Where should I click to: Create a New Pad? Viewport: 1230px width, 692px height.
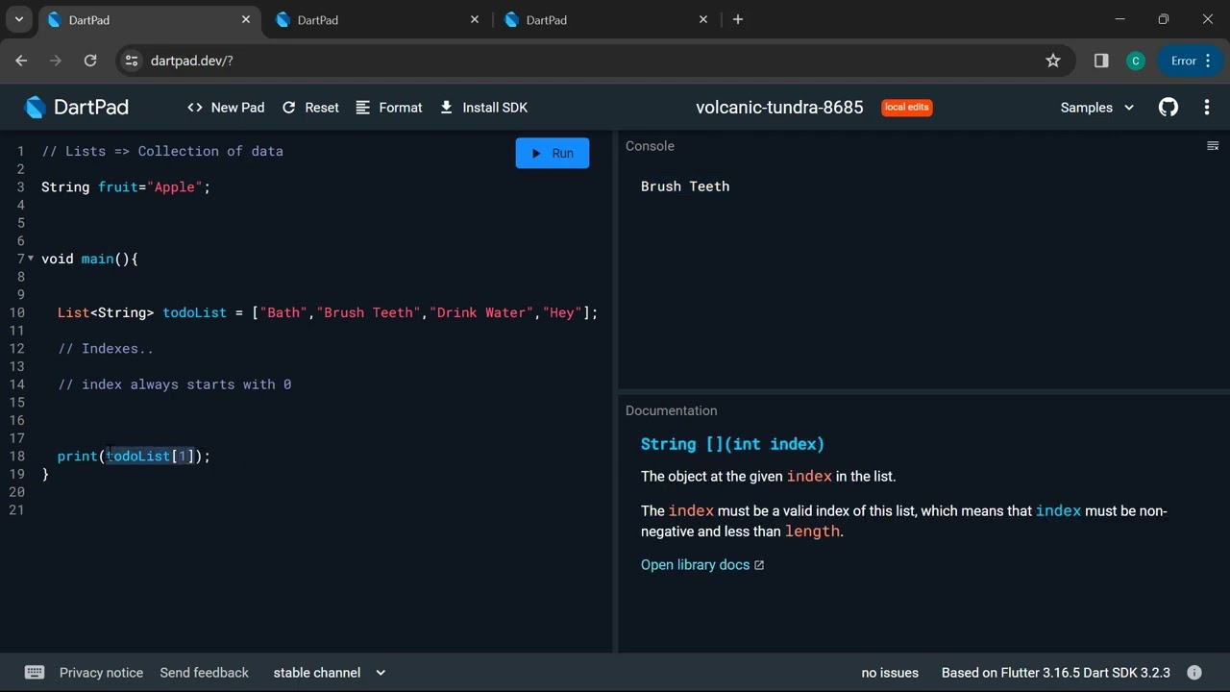point(226,108)
